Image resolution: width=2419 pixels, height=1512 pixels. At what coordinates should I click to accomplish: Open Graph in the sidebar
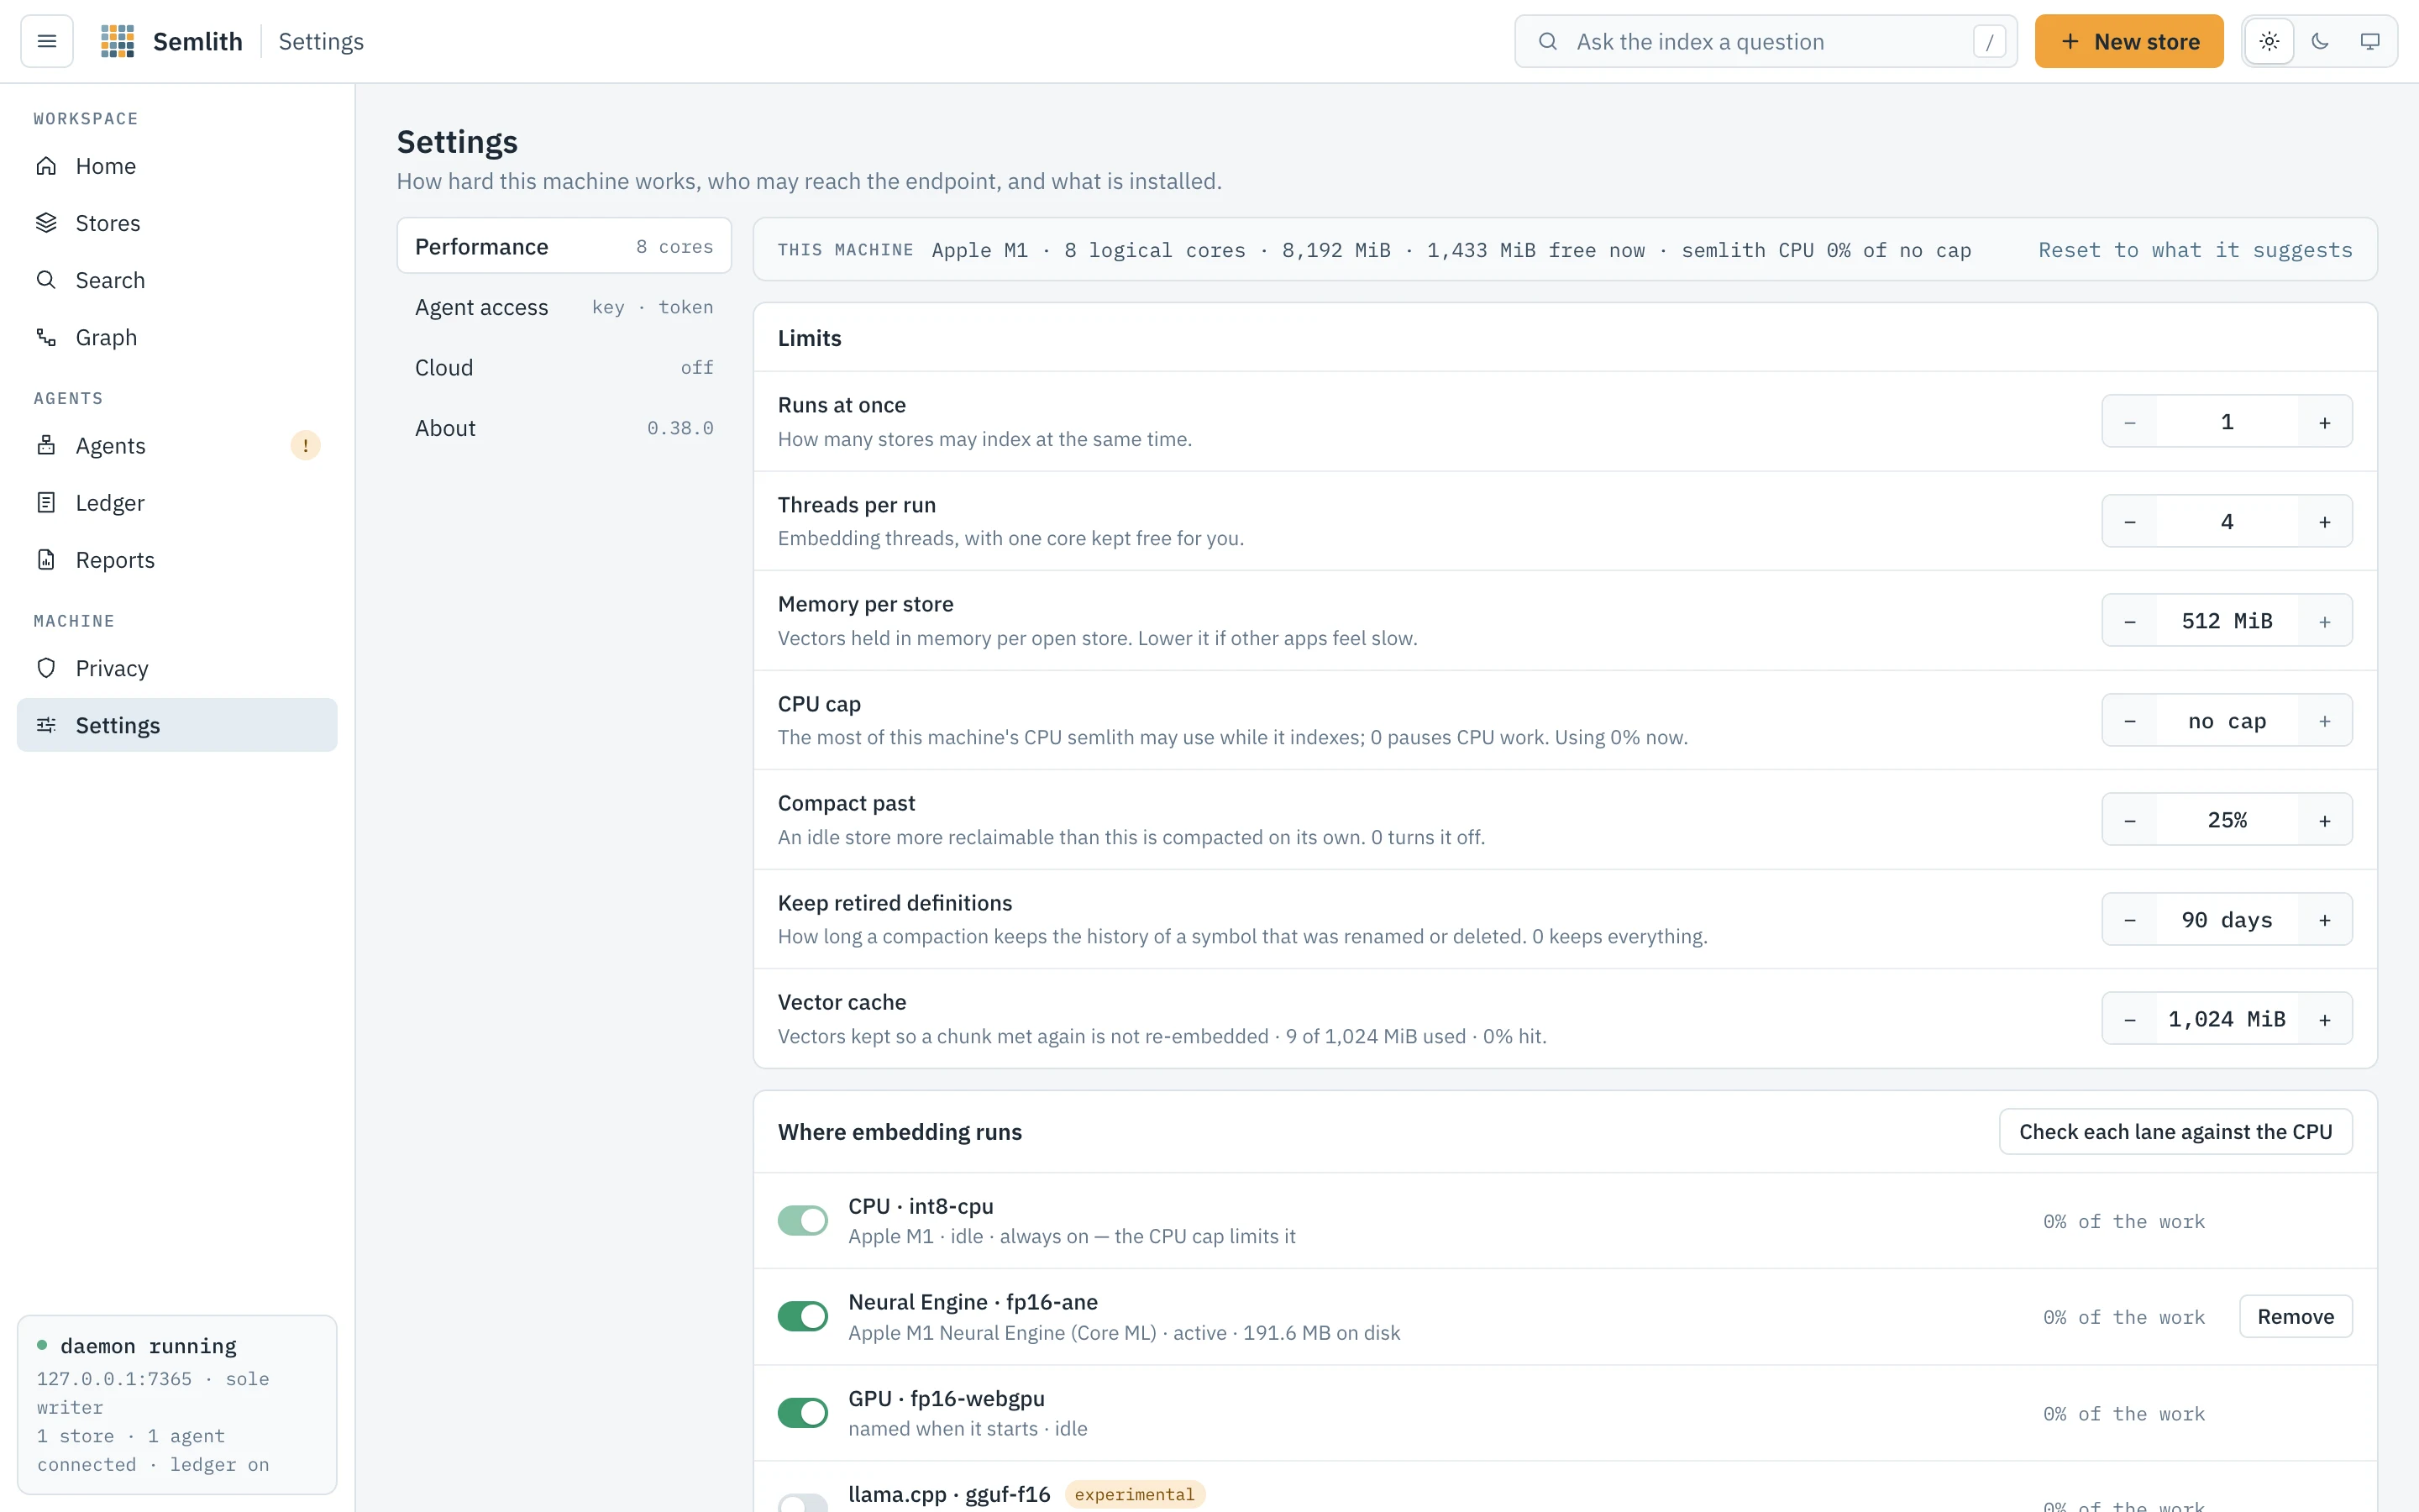177,337
